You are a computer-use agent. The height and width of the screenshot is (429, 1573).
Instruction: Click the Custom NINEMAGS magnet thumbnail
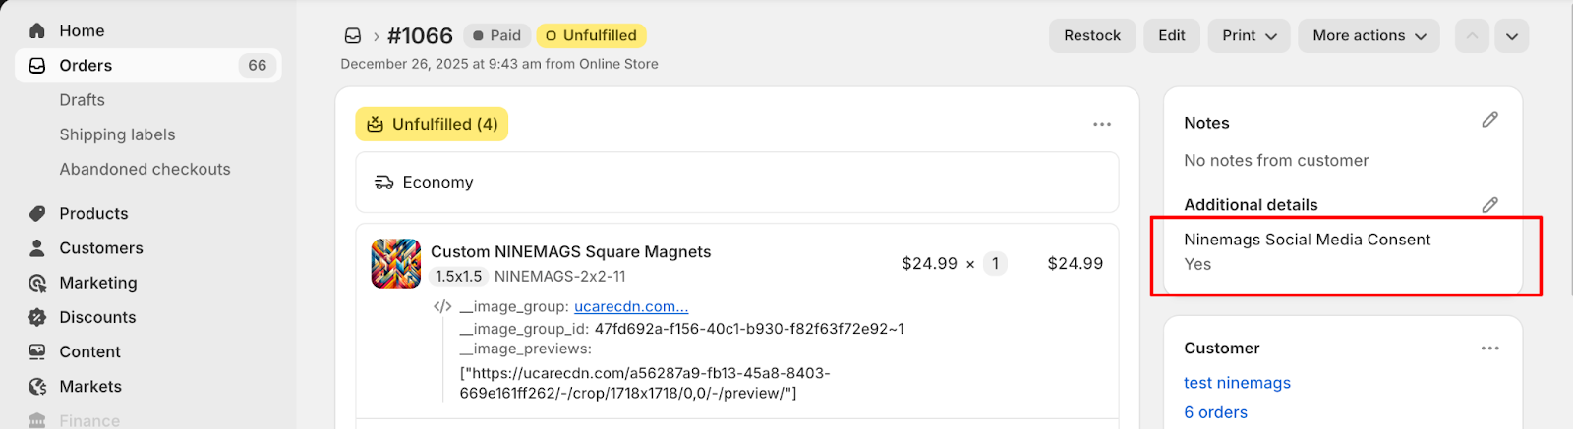(x=395, y=263)
